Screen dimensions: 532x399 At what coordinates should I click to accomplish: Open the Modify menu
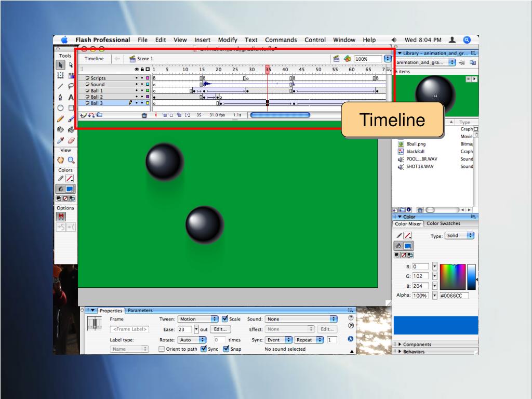(x=228, y=40)
